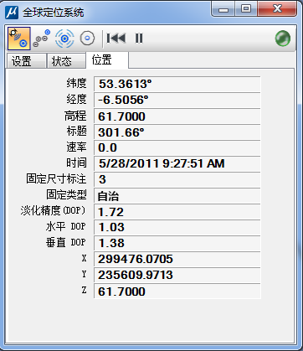Activate the highlighted GPS tracking tool icon
303x351 pixels.
click(19, 39)
